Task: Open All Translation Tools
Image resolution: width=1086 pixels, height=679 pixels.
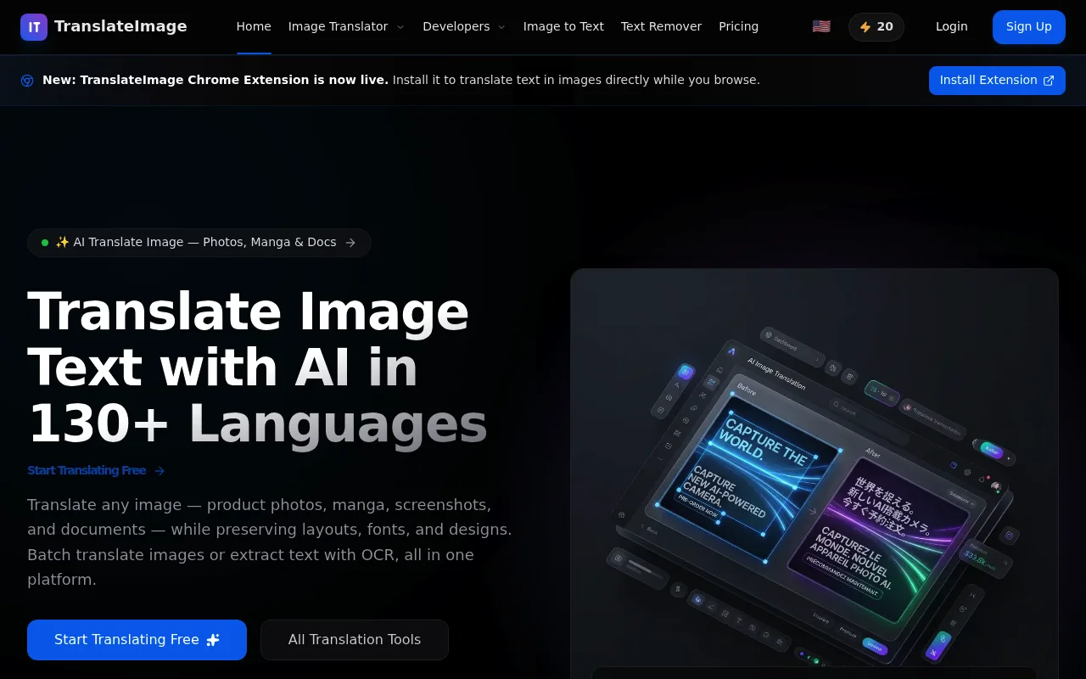Action: pyautogui.click(x=355, y=640)
